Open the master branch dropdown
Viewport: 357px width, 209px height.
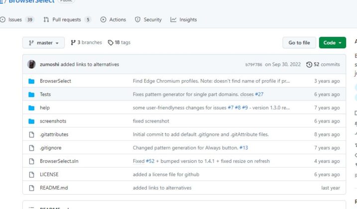click(43, 43)
